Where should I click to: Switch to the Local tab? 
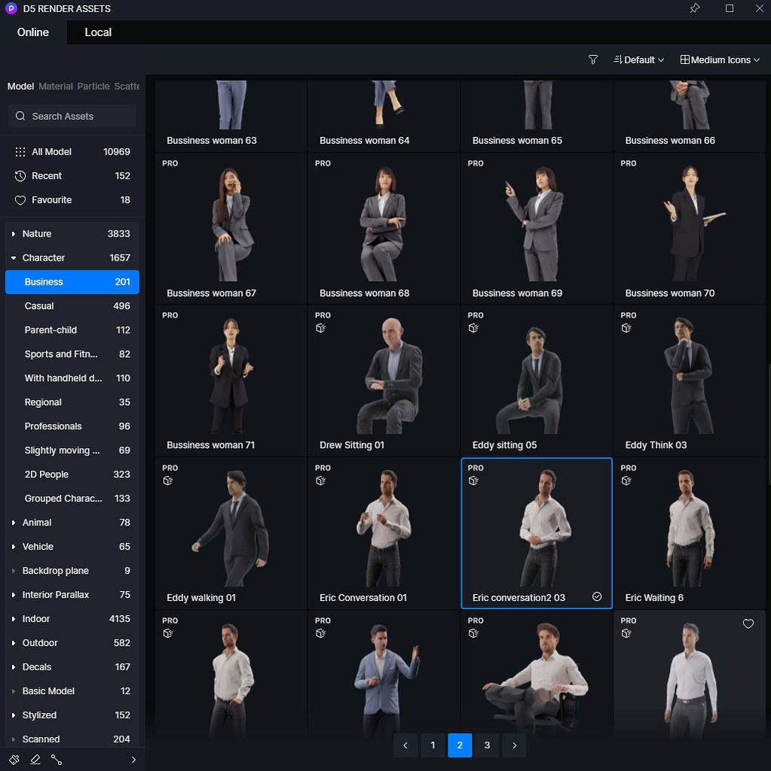(x=97, y=32)
